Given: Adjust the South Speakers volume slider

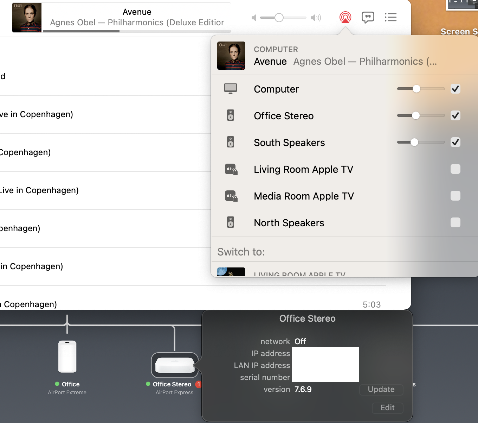Looking at the screenshot, I should (x=421, y=142).
